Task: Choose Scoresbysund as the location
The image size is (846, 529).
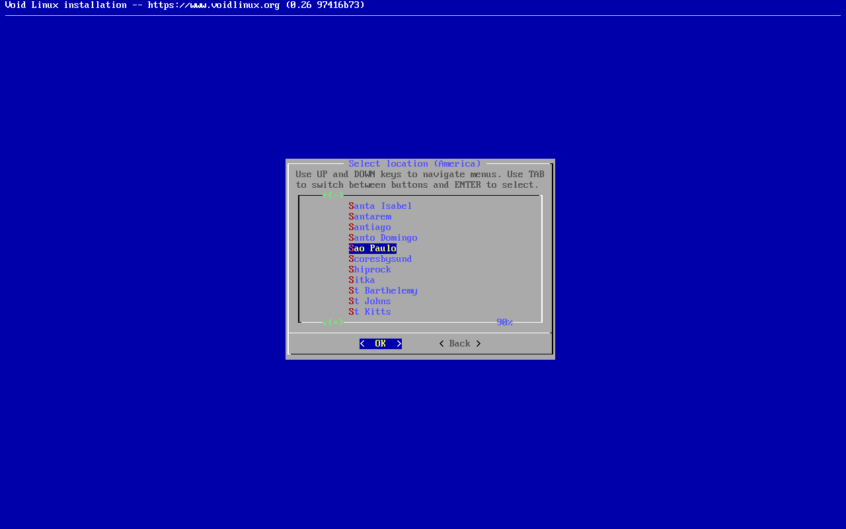Action: [x=380, y=259]
